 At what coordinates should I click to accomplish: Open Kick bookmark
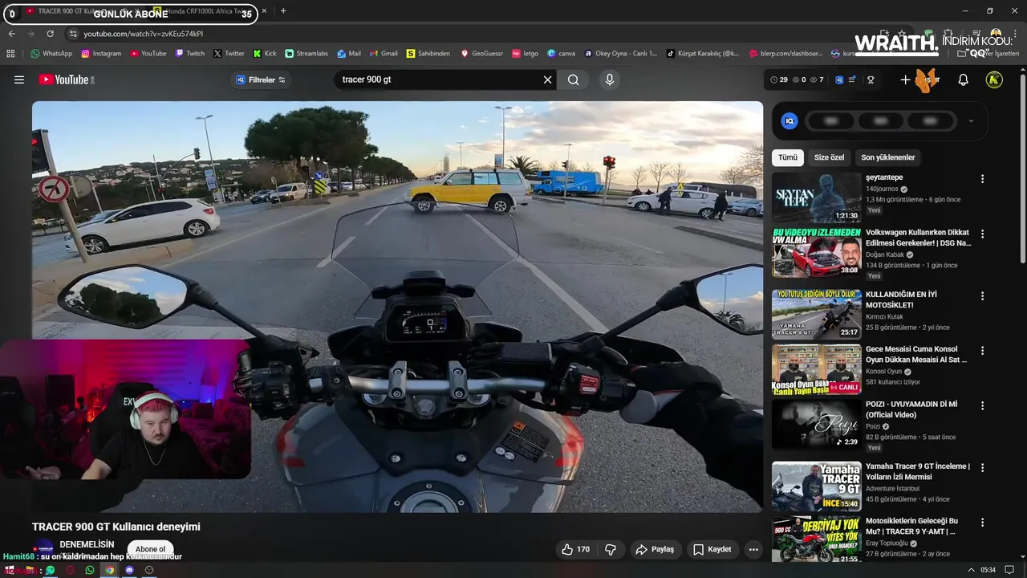click(265, 53)
